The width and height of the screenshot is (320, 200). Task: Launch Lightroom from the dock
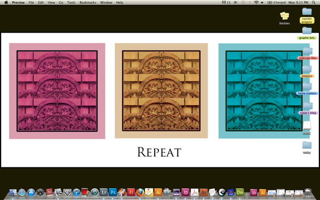[x=103, y=193]
